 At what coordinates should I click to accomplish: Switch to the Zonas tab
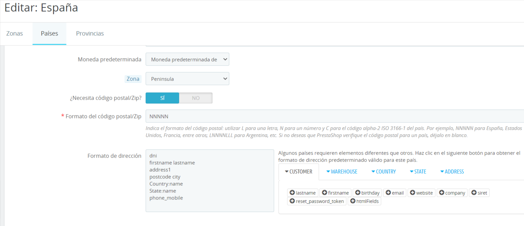pyautogui.click(x=15, y=33)
